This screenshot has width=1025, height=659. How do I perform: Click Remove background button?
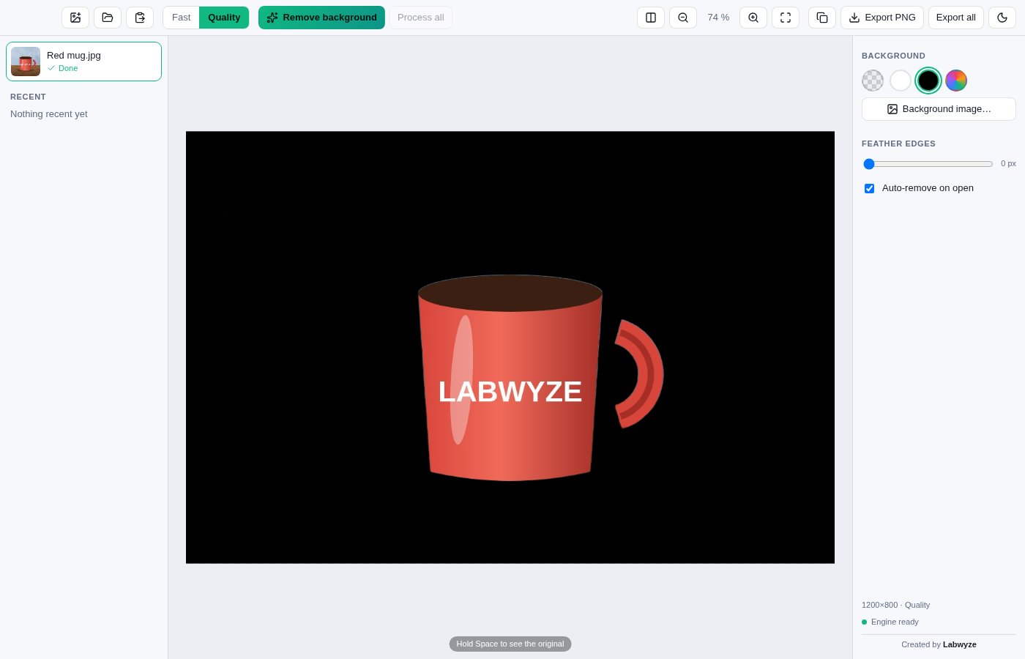pos(321,18)
